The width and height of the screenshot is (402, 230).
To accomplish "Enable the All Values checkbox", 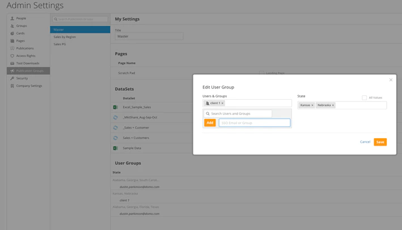I will pyautogui.click(x=364, y=97).
